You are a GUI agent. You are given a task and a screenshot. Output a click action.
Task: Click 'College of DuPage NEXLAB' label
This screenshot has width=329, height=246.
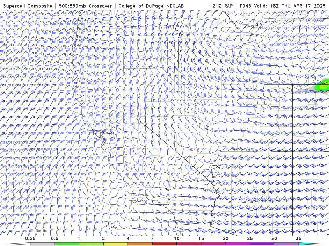point(151,6)
